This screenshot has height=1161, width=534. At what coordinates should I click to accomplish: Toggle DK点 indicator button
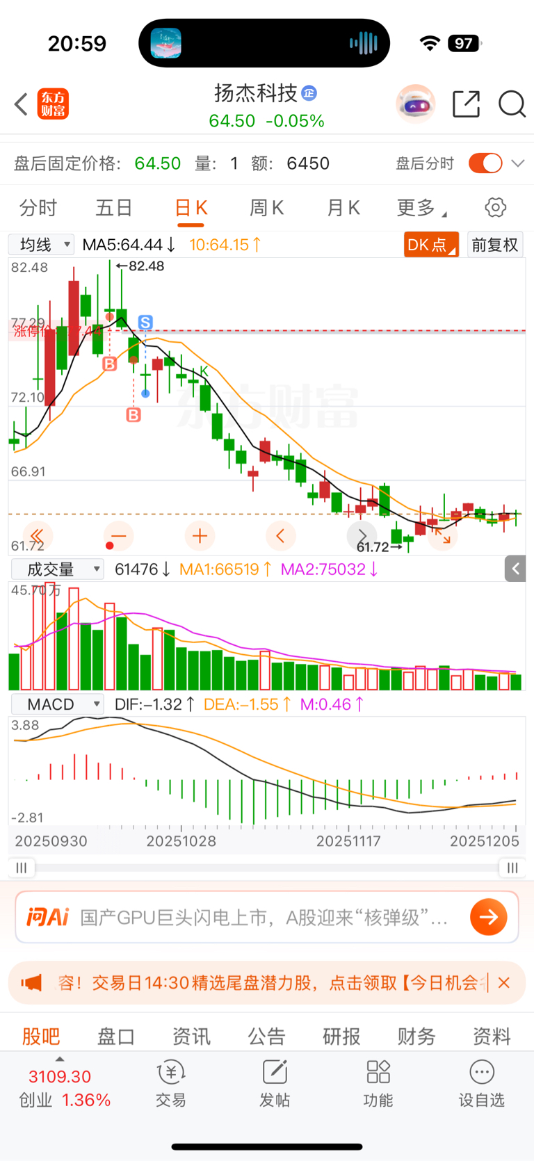pos(431,245)
